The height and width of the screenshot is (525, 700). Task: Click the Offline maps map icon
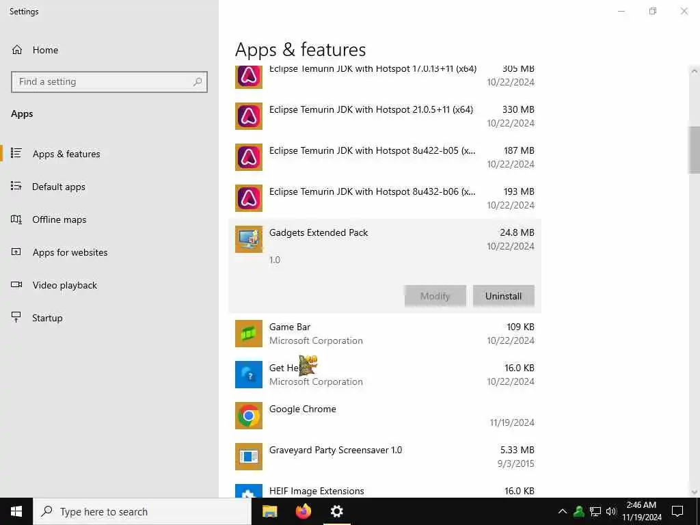16,219
